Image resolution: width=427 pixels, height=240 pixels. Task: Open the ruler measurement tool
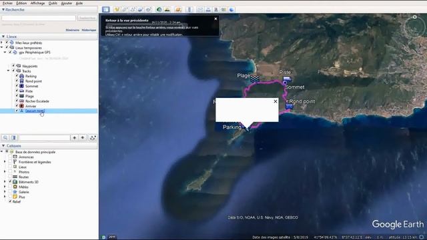pyautogui.click(x=189, y=9)
